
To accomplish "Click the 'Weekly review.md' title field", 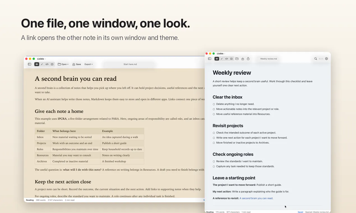I will click(269, 59).
